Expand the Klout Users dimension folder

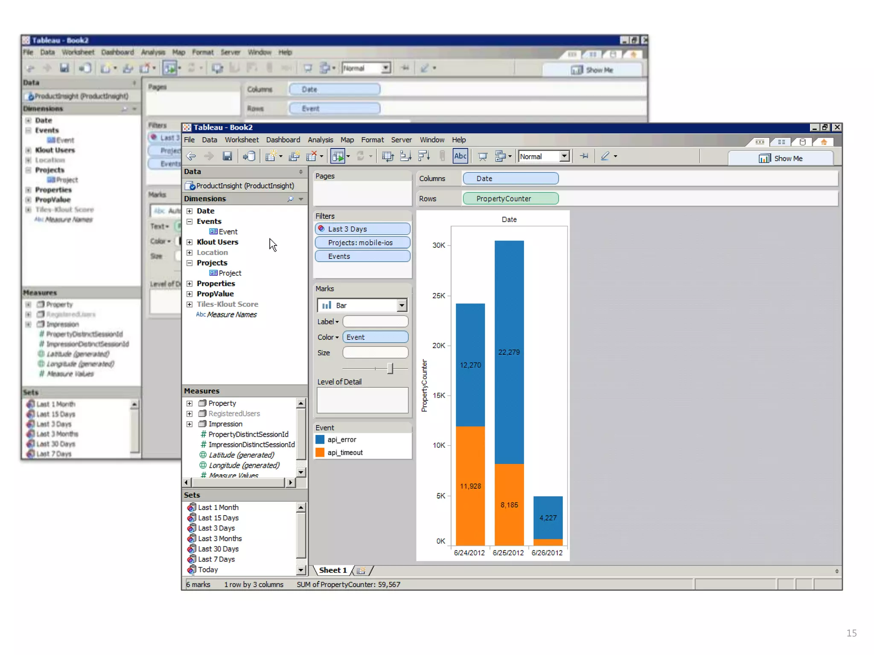[x=189, y=242]
